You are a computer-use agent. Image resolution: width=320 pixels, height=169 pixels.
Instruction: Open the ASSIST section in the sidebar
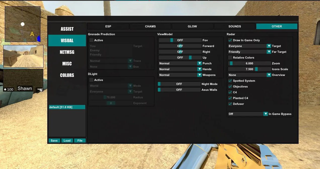67,29
